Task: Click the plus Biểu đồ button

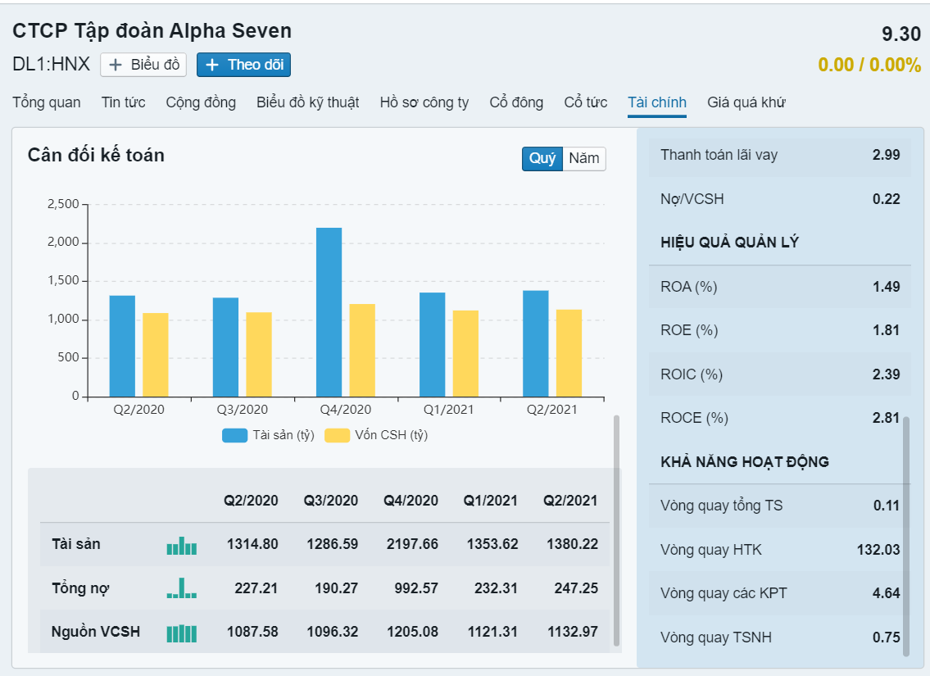Action: click(143, 65)
